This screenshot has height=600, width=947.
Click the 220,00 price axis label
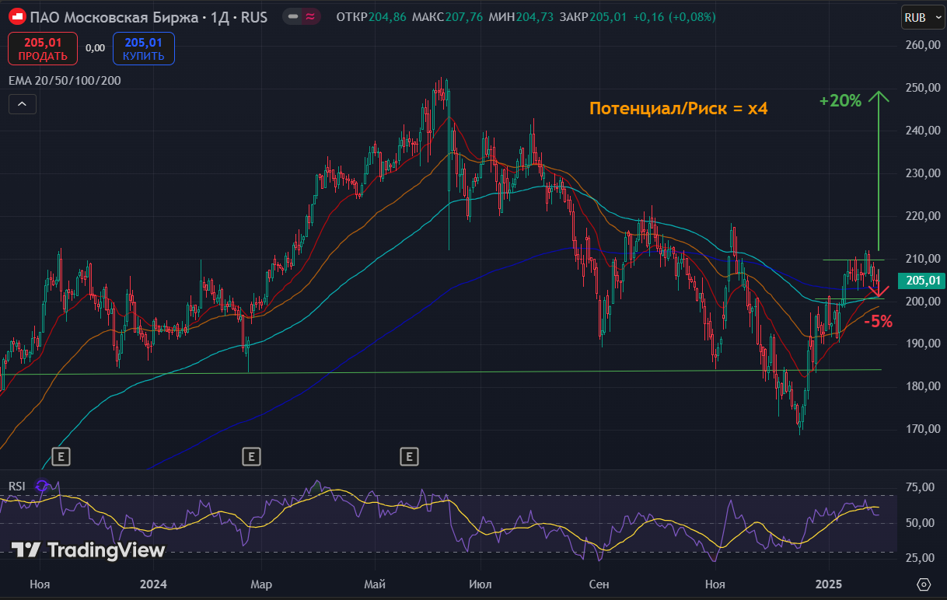click(924, 216)
